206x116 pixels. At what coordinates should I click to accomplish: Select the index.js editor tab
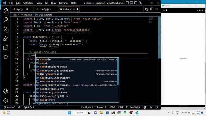tap(69, 9)
